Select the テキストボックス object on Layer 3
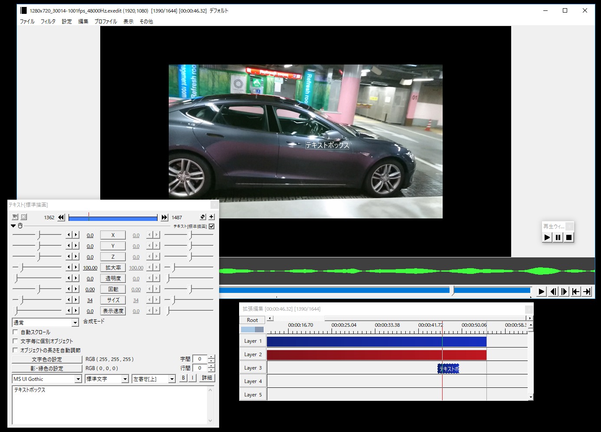The image size is (601, 432). coord(448,369)
